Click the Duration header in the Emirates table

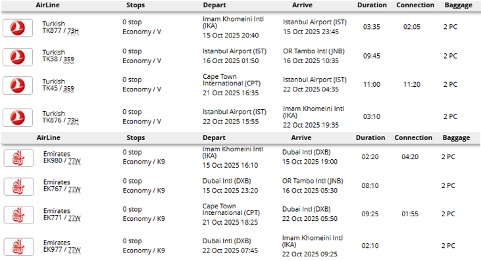click(370, 138)
